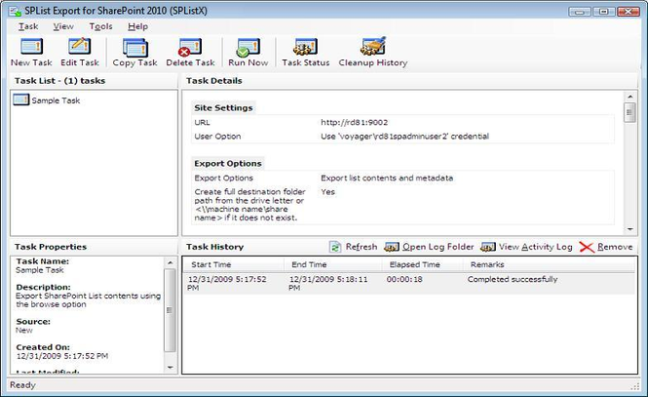The width and height of the screenshot is (648, 397).
Task: Click the Remarks column header
Action: tap(549, 264)
